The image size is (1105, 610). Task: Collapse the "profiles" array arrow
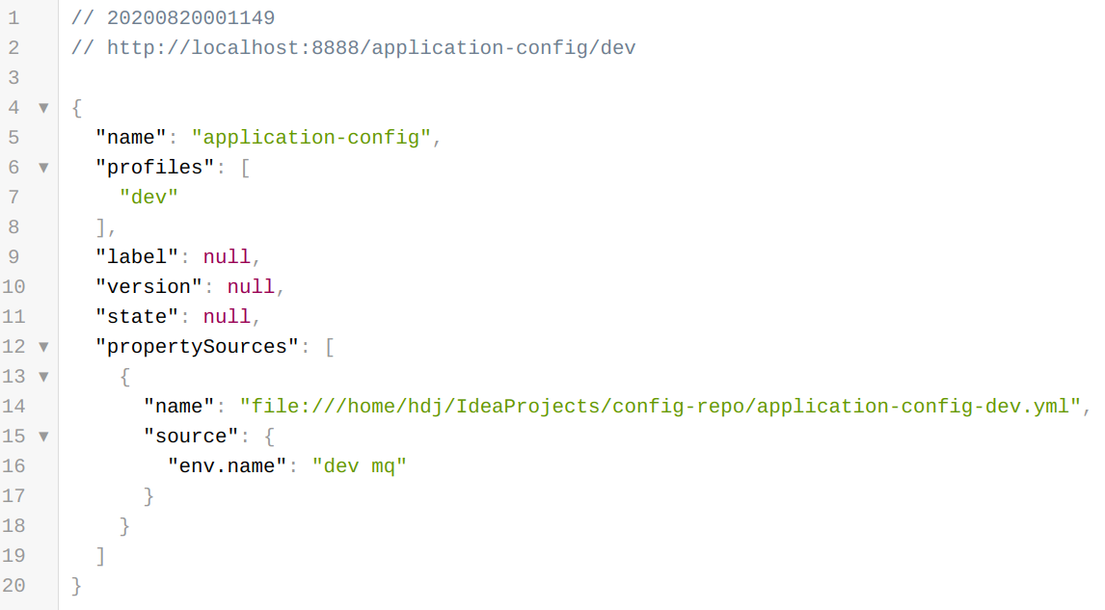pyautogui.click(x=43, y=168)
